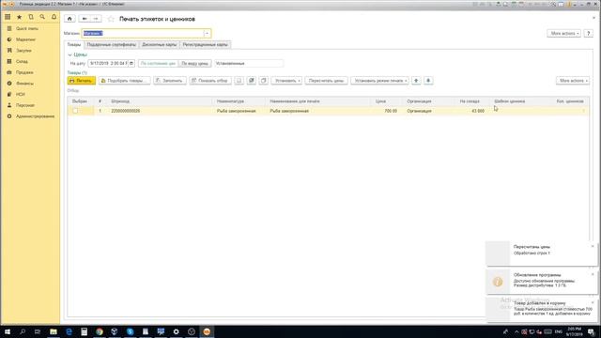The image size is (601, 338).
Task: Open Маркетинг section in sidebar
Action: [x=25, y=39]
